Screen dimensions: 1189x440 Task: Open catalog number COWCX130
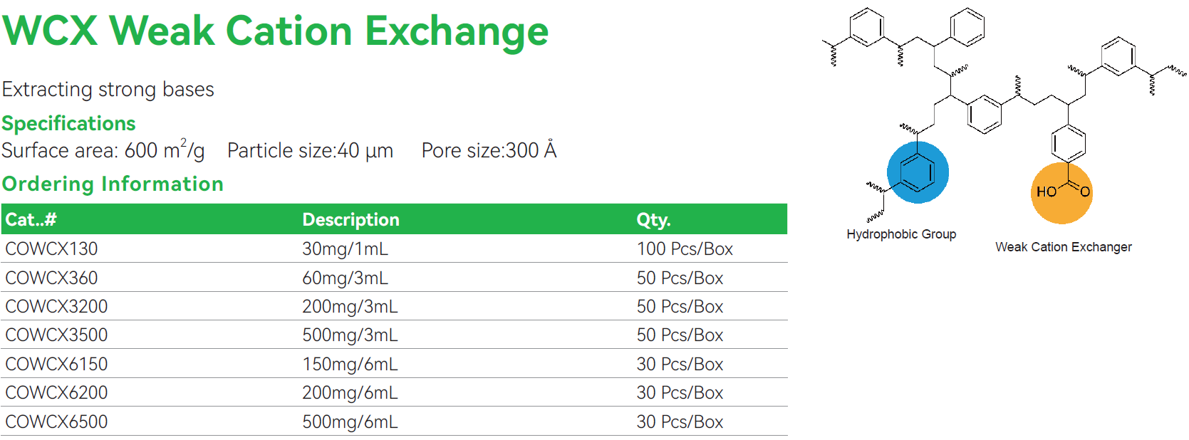51,249
